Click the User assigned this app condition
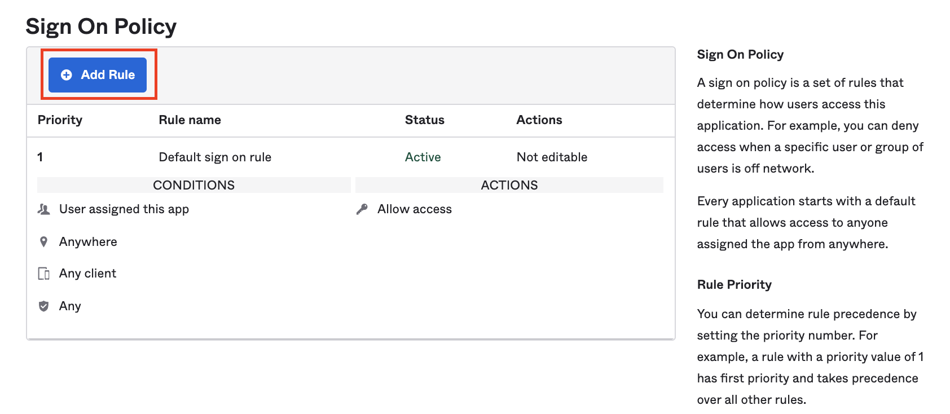This screenshot has width=950, height=414. 124,209
